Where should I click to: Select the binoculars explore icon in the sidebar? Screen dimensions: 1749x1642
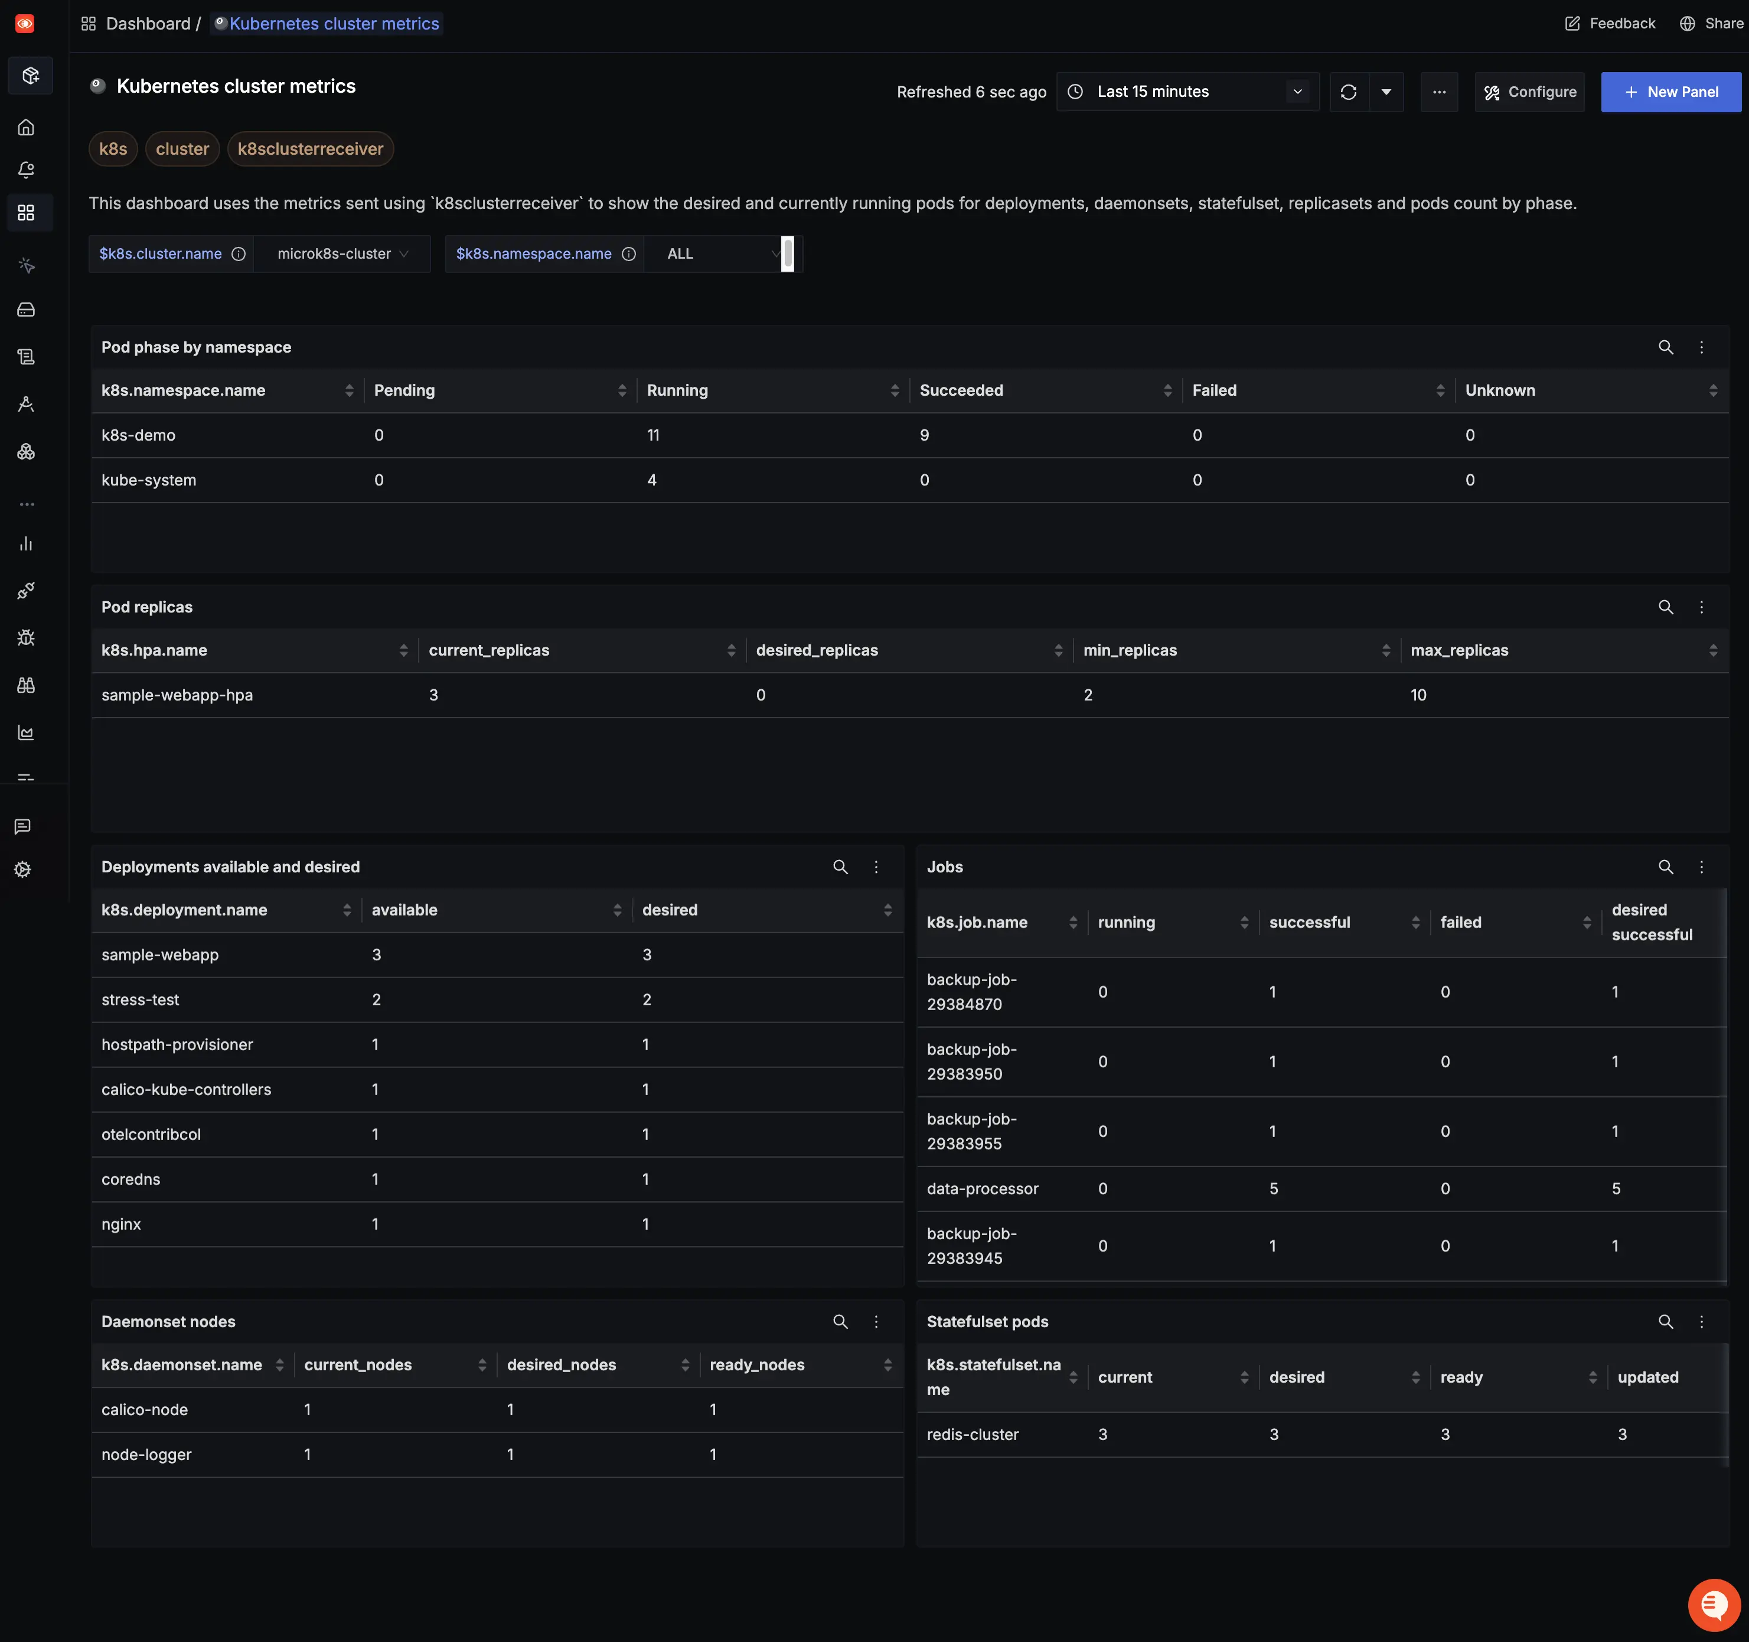pyautogui.click(x=27, y=686)
